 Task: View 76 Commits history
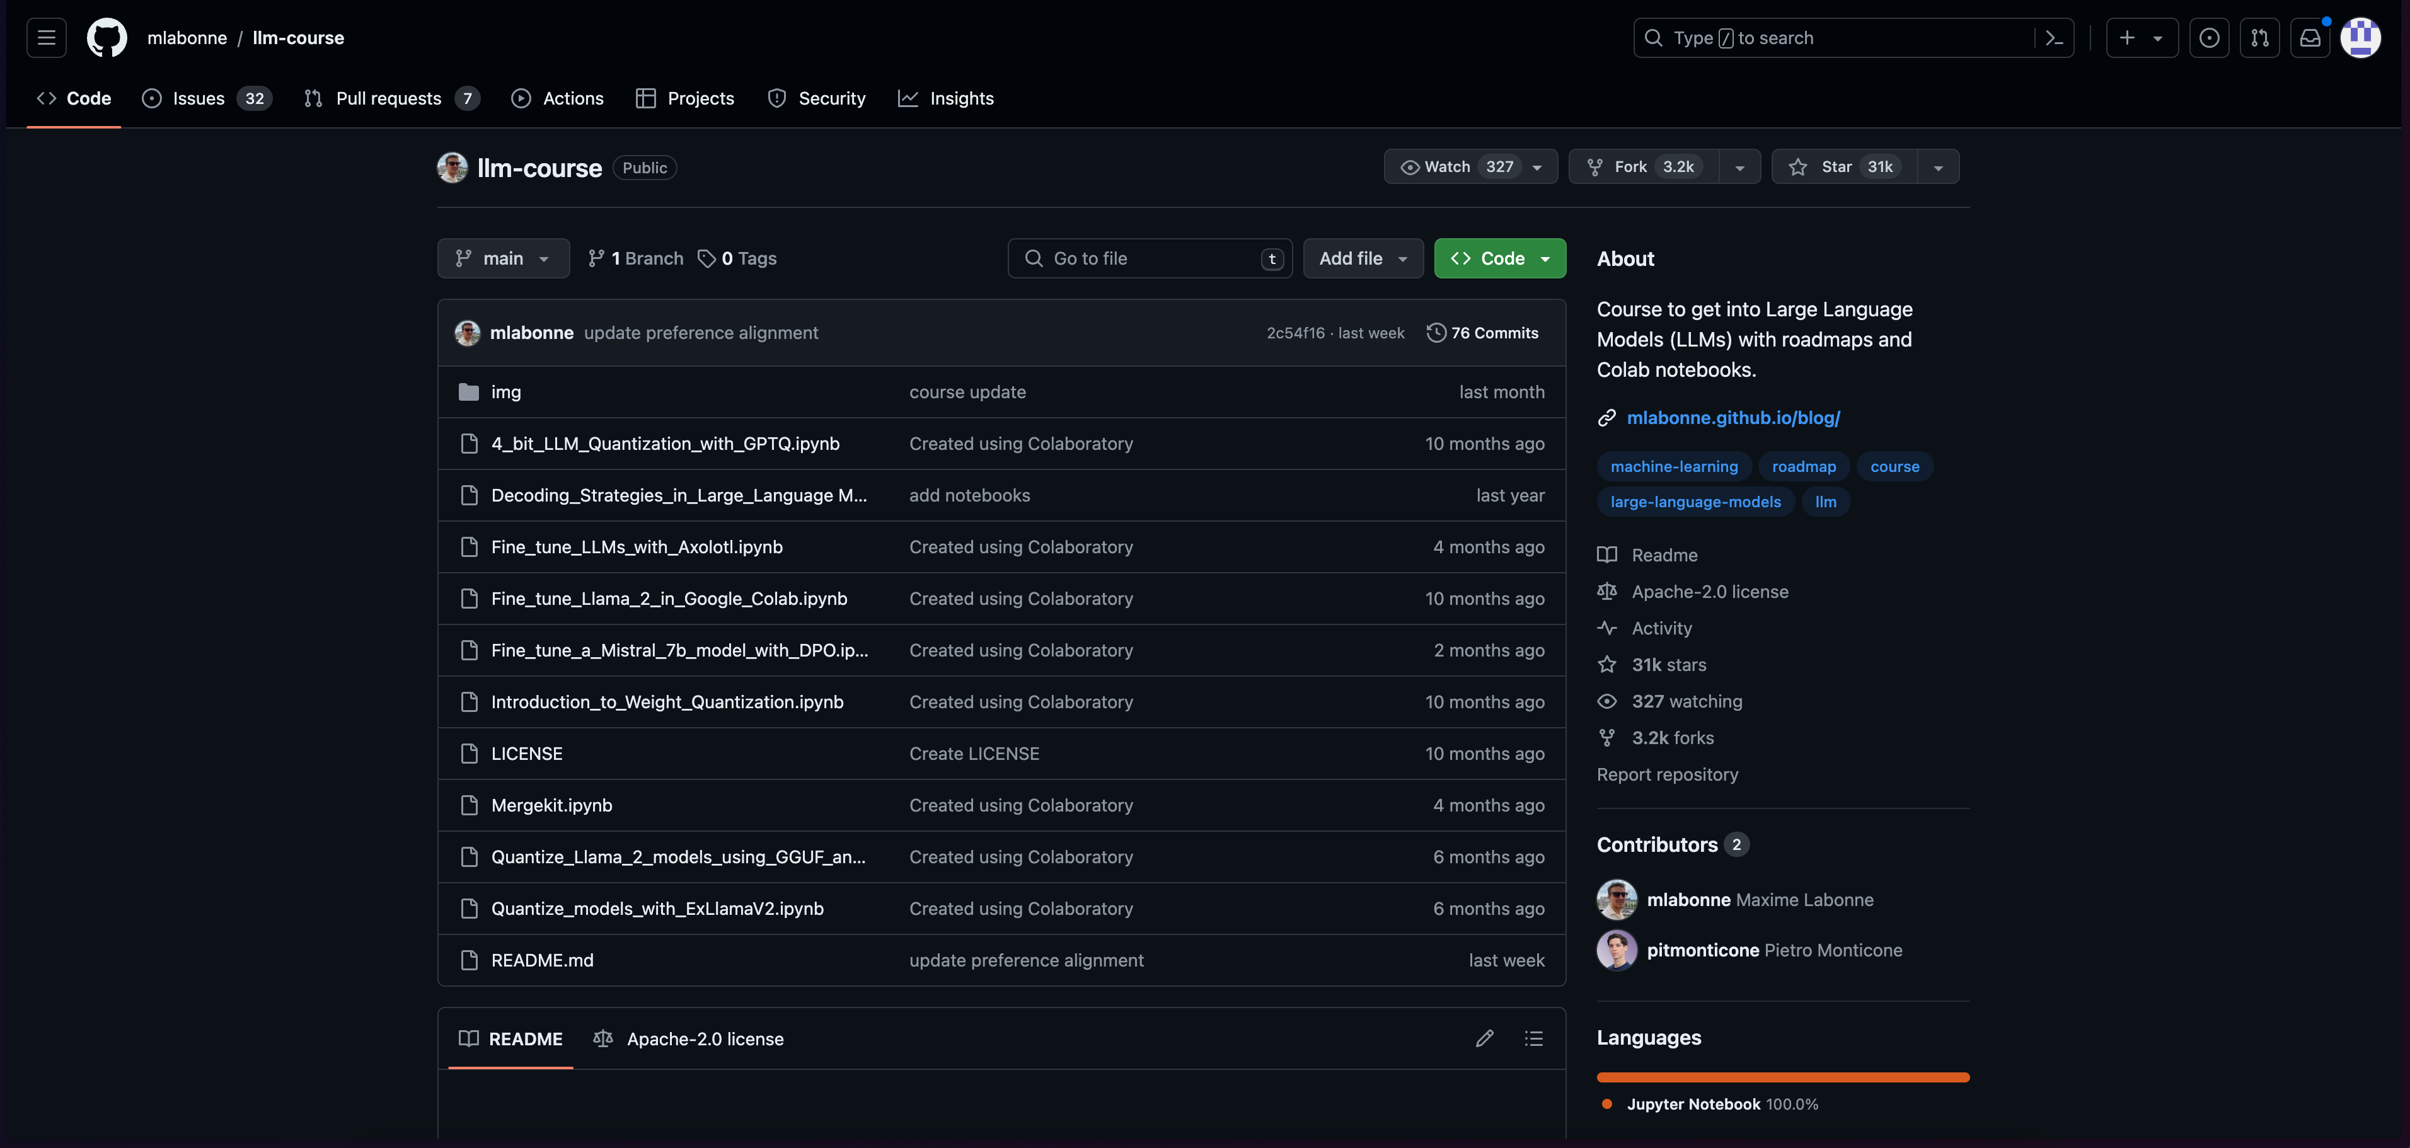(1483, 333)
